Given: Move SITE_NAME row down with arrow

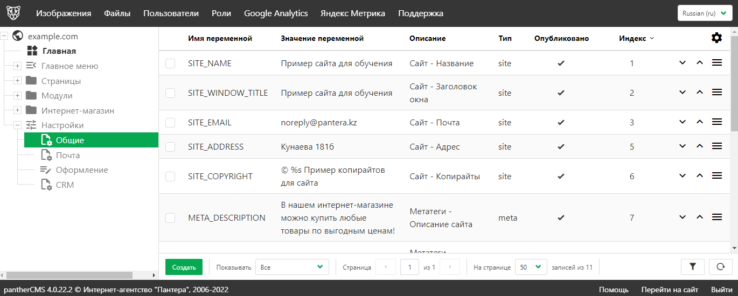Looking at the screenshot, I should [683, 63].
